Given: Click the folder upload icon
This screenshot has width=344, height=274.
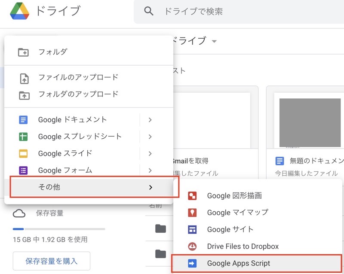Looking at the screenshot, I should tap(24, 95).
